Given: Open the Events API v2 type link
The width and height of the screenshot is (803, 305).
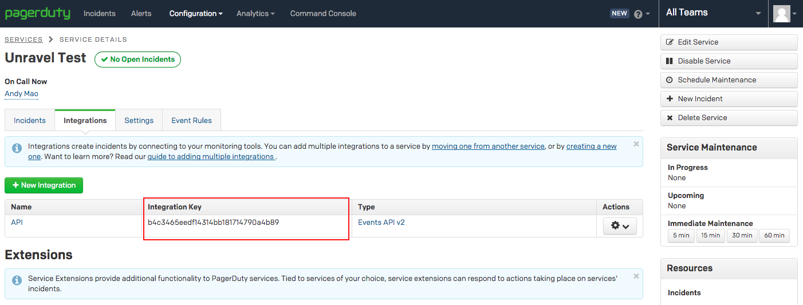Looking at the screenshot, I should coord(381,222).
